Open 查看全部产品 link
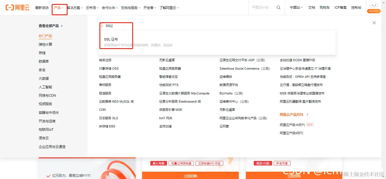The width and height of the screenshot is (386, 179). tap(51, 26)
